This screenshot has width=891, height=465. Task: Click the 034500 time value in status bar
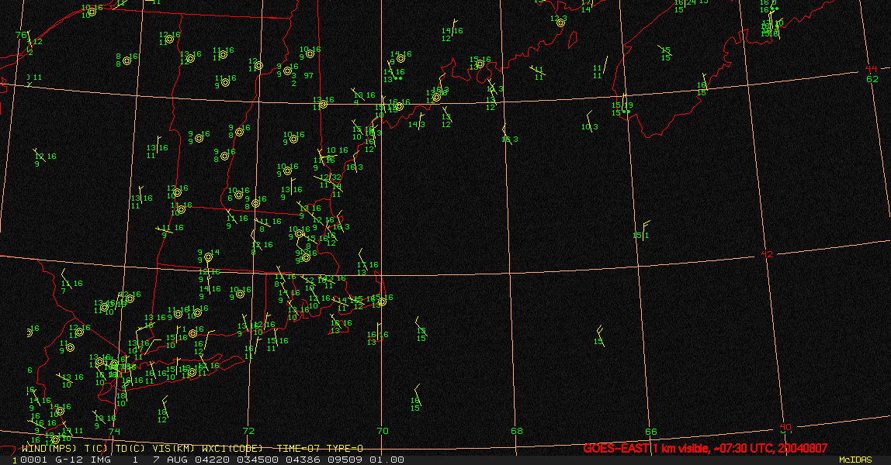pos(258,460)
